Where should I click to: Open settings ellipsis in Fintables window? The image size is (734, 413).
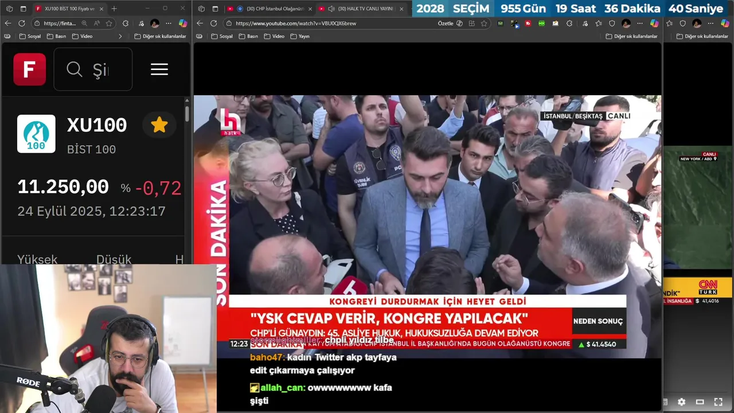click(169, 24)
